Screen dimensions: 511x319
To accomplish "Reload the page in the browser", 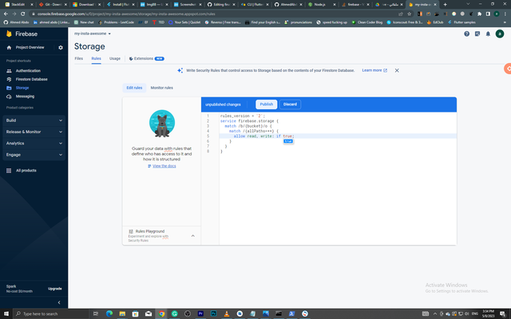I will (x=22, y=14).
